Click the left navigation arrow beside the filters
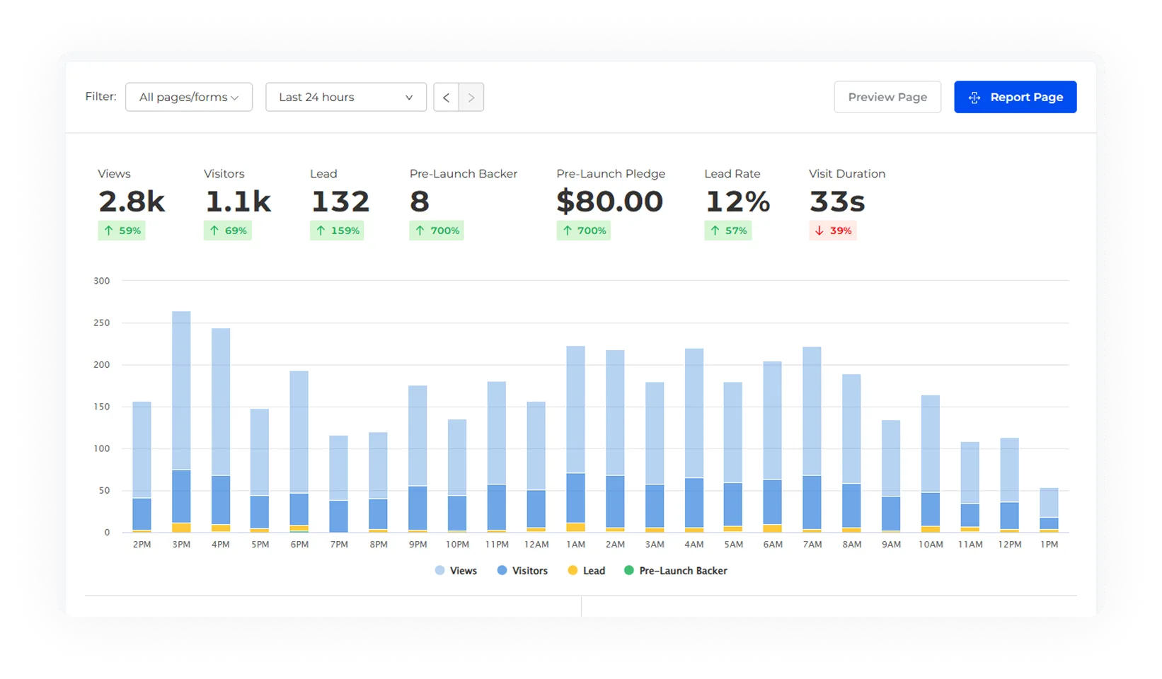 pyautogui.click(x=446, y=97)
